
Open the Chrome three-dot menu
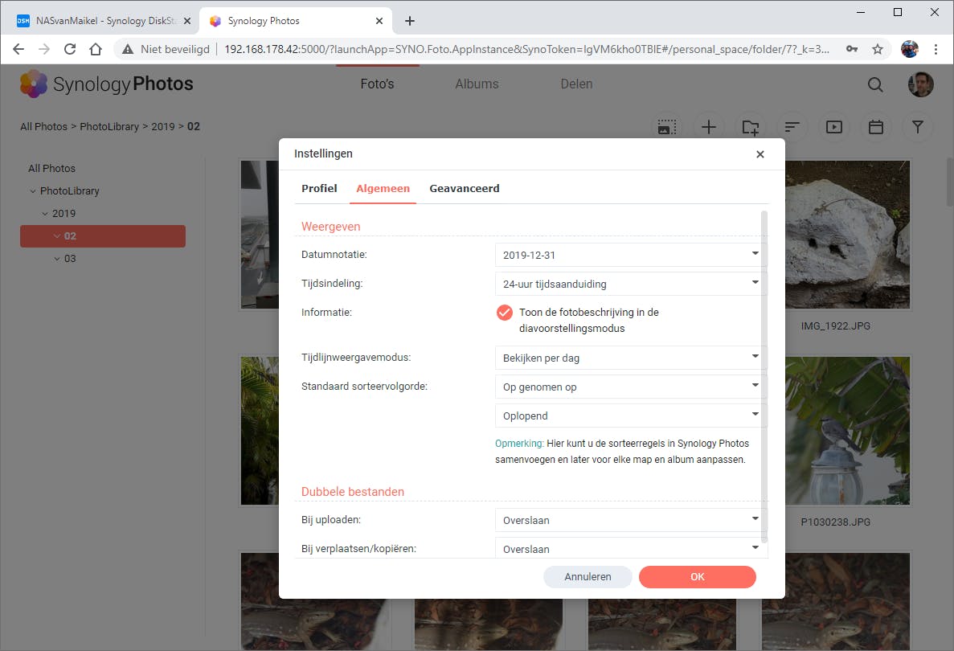pos(936,49)
